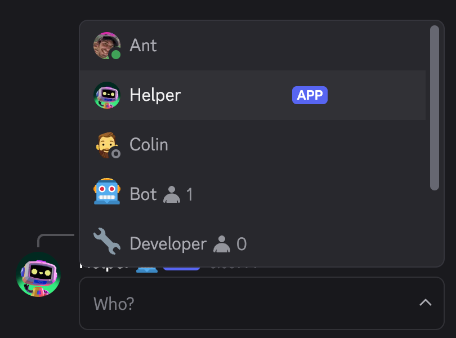Click the Developer member count number 0
456x338 pixels.
tap(242, 244)
